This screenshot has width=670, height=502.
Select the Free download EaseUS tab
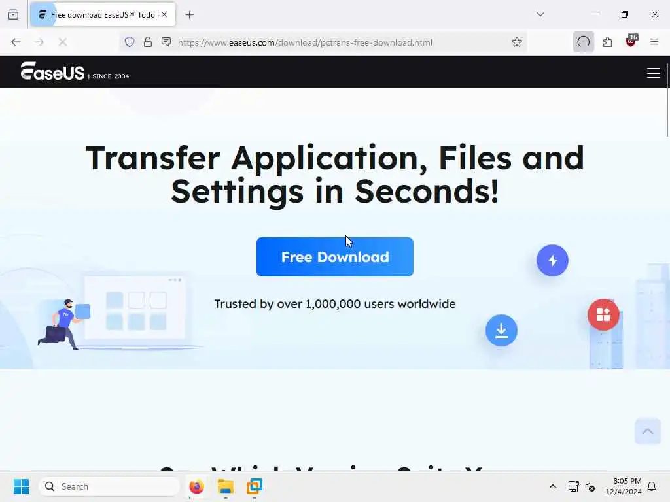(x=103, y=15)
